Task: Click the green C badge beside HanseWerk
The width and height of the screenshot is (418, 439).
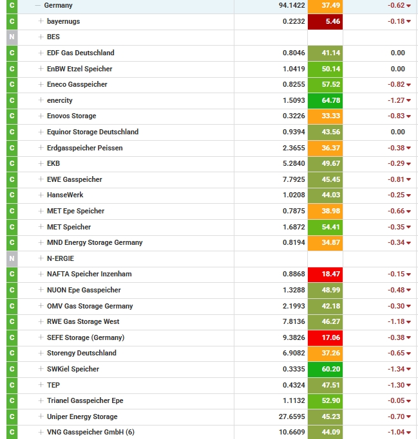Action: [12, 195]
